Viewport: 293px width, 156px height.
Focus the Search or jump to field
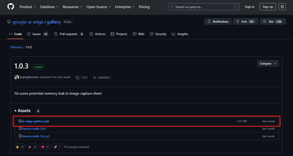(203, 7)
